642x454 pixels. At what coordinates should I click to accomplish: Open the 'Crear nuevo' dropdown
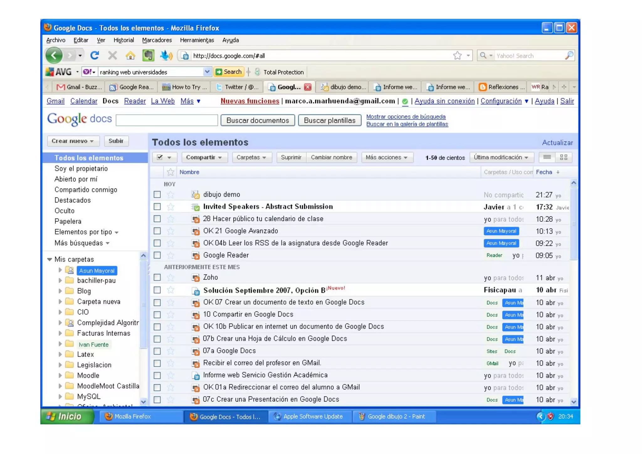coord(73,141)
